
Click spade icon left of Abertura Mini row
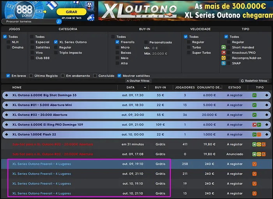click(x=7, y=105)
